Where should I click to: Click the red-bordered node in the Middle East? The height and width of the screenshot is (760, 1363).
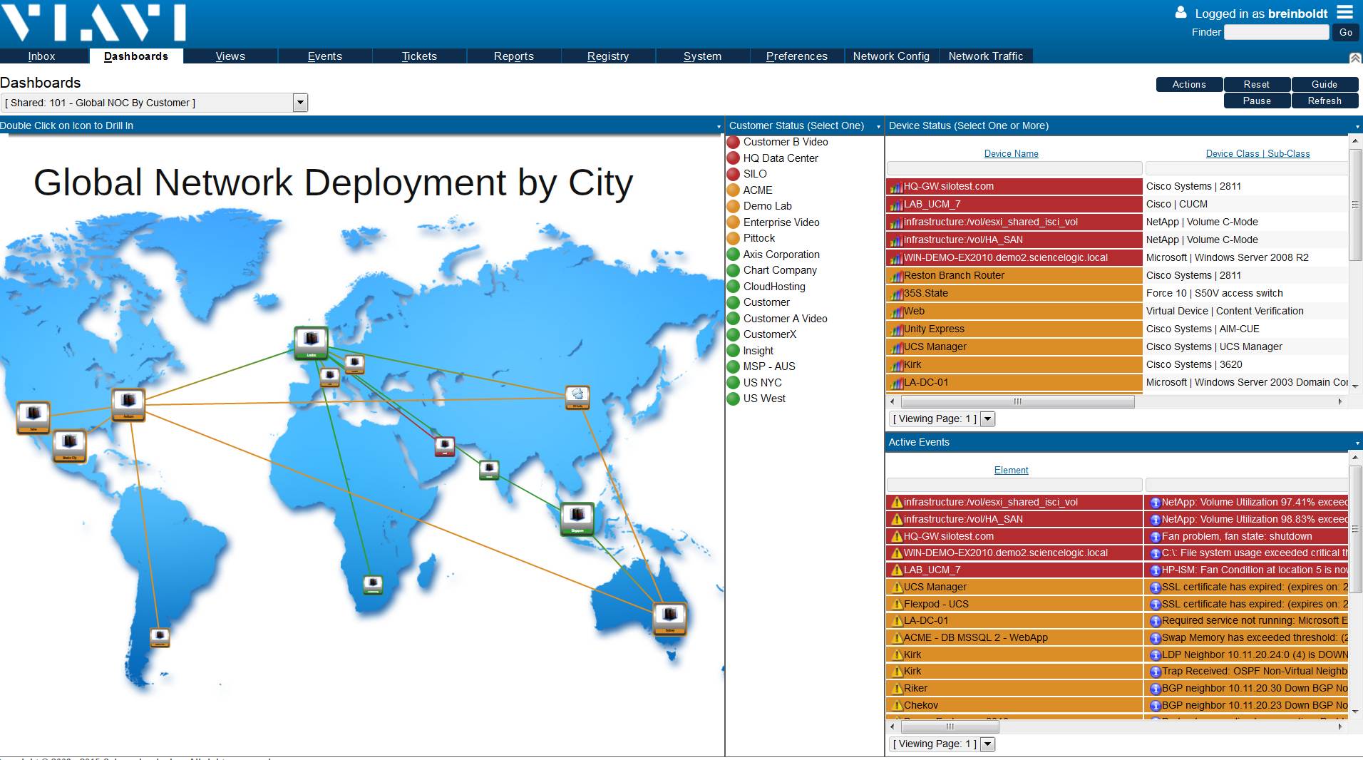pyautogui.click(x=445, y=446)
